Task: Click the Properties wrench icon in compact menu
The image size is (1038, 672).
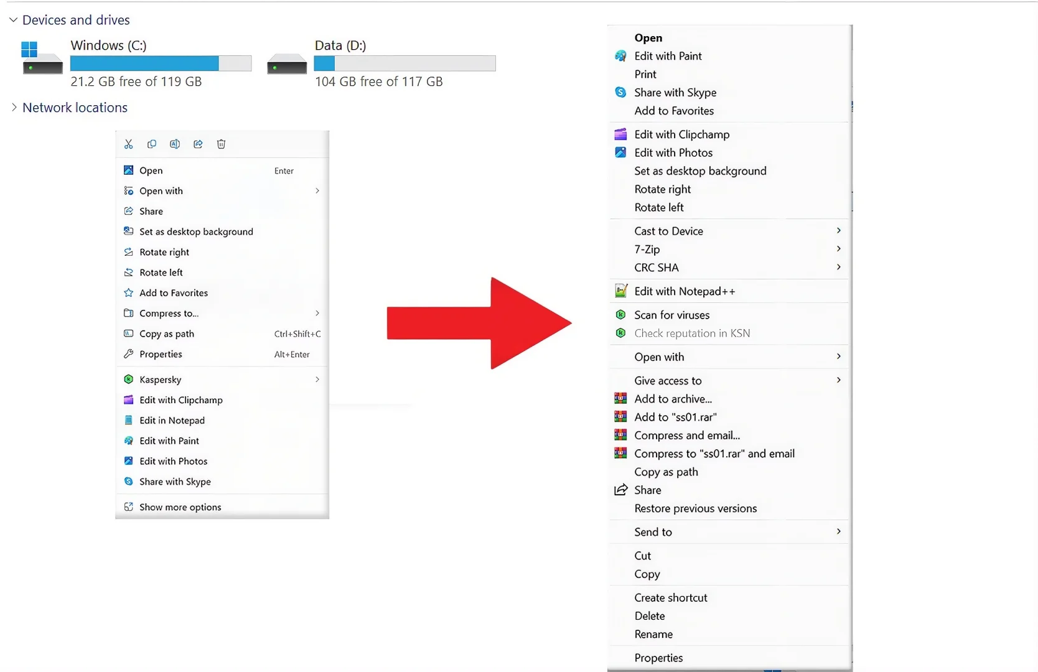Action: 129,354
